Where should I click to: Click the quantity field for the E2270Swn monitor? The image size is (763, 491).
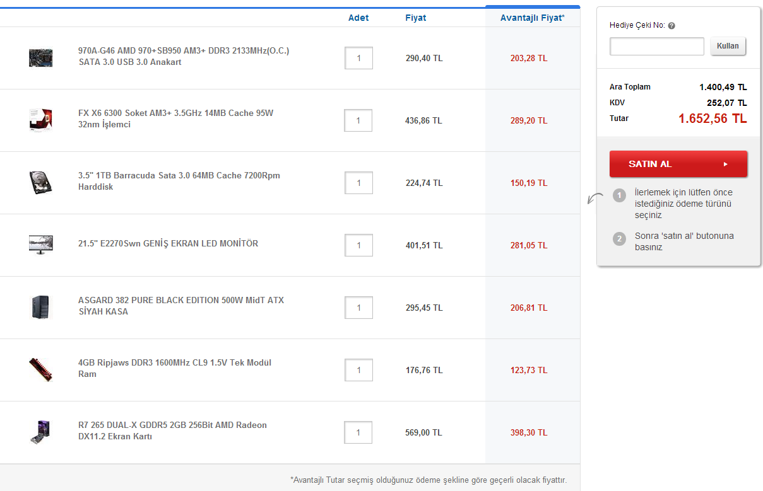pos(358,245)
